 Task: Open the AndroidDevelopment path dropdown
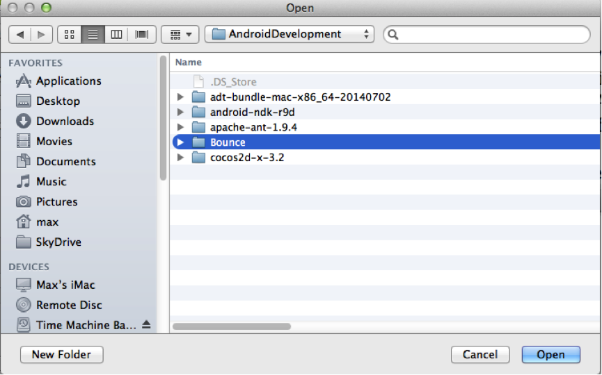coord(290,35)
